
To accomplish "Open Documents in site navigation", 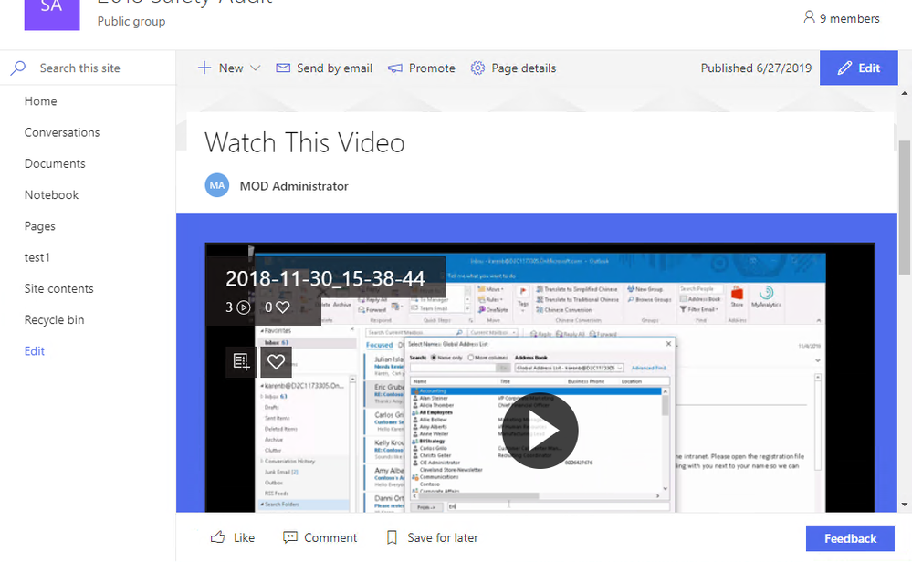I will click(55, 164).
